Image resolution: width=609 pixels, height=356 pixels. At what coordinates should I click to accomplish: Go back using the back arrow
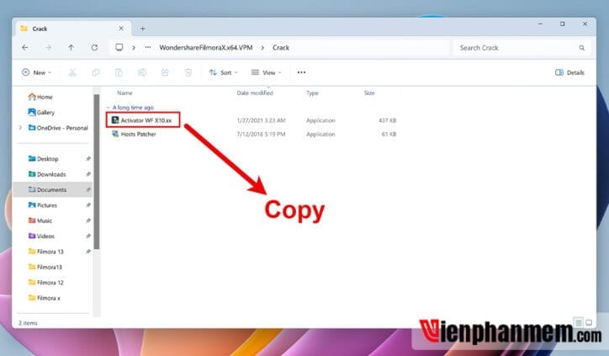click(25, 47)
